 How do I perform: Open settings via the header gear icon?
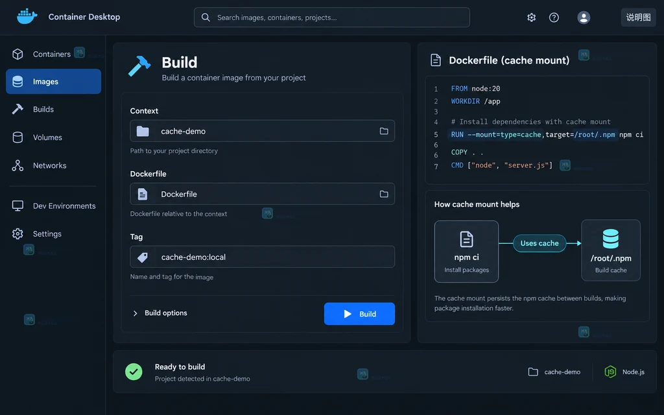(x=532, y=18)
